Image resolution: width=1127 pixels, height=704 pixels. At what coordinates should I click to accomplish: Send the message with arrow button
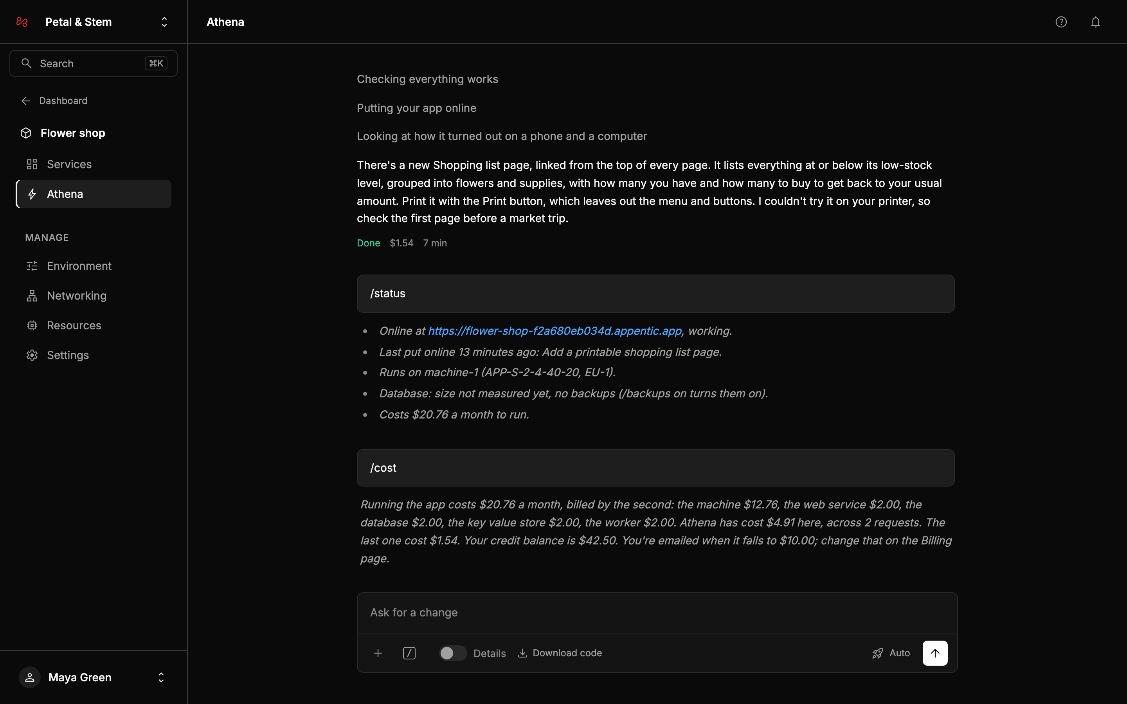click(934, 653)
